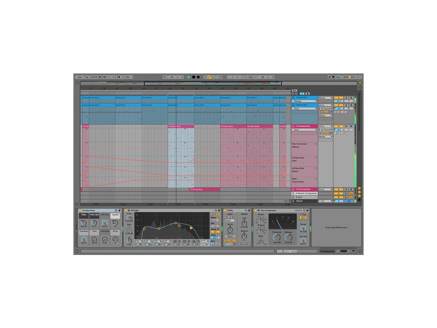The height and width of the screenshot is (328, 437).
Task: Open the All Ins input dropdown on Drum Kit 2
Action: [326, 105]
